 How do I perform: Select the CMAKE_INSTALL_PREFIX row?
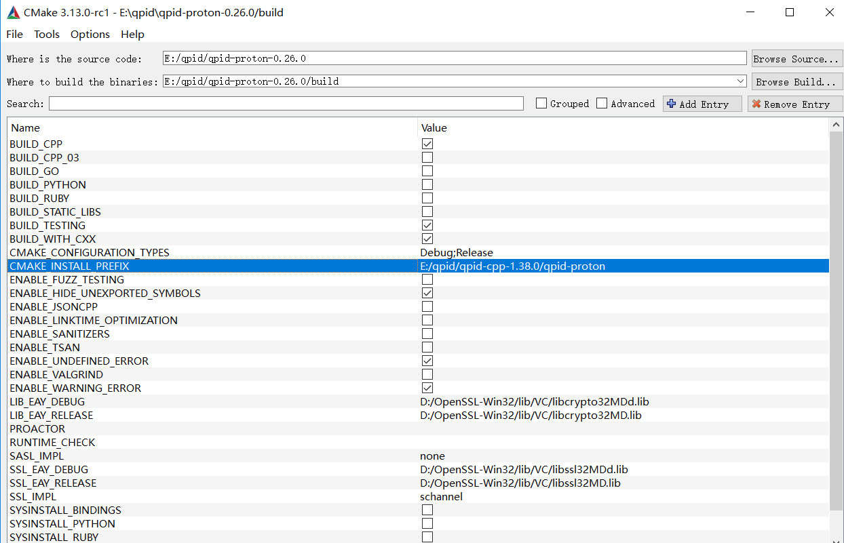coord(204,266)
